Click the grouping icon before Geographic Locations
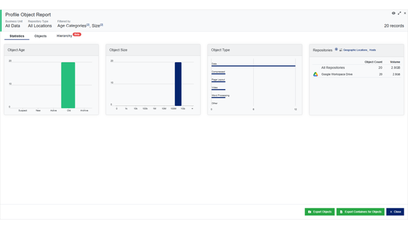Viewport: 408px width, 229px height. point(341,50)
